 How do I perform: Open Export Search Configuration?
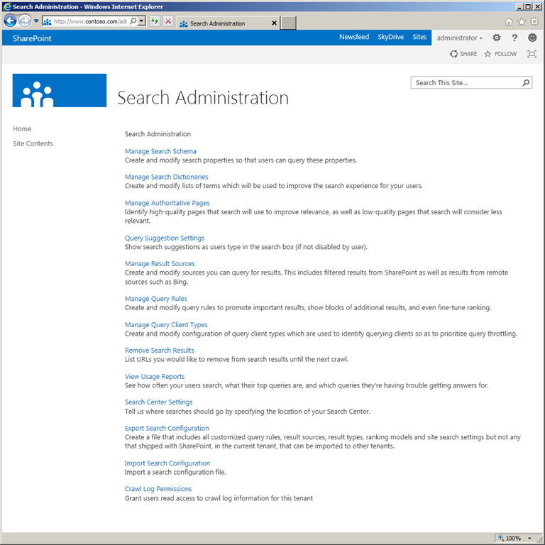point(167,428)
